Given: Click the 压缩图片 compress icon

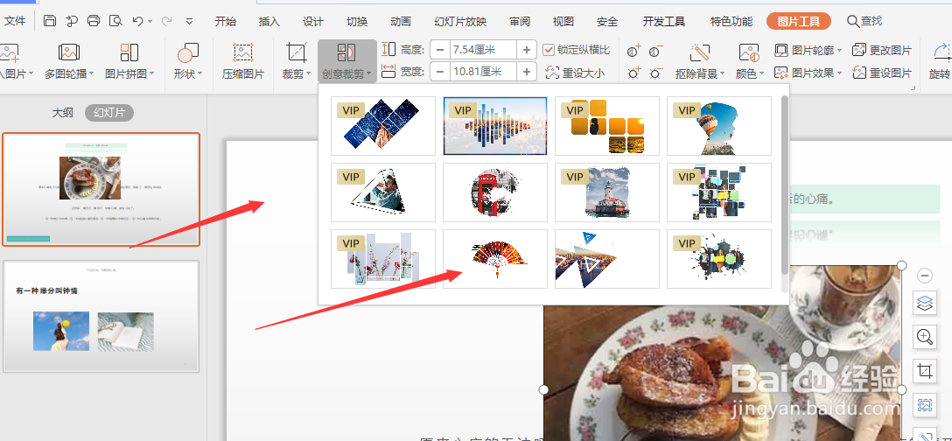Looking at the screenshot, I should (243, 52).
